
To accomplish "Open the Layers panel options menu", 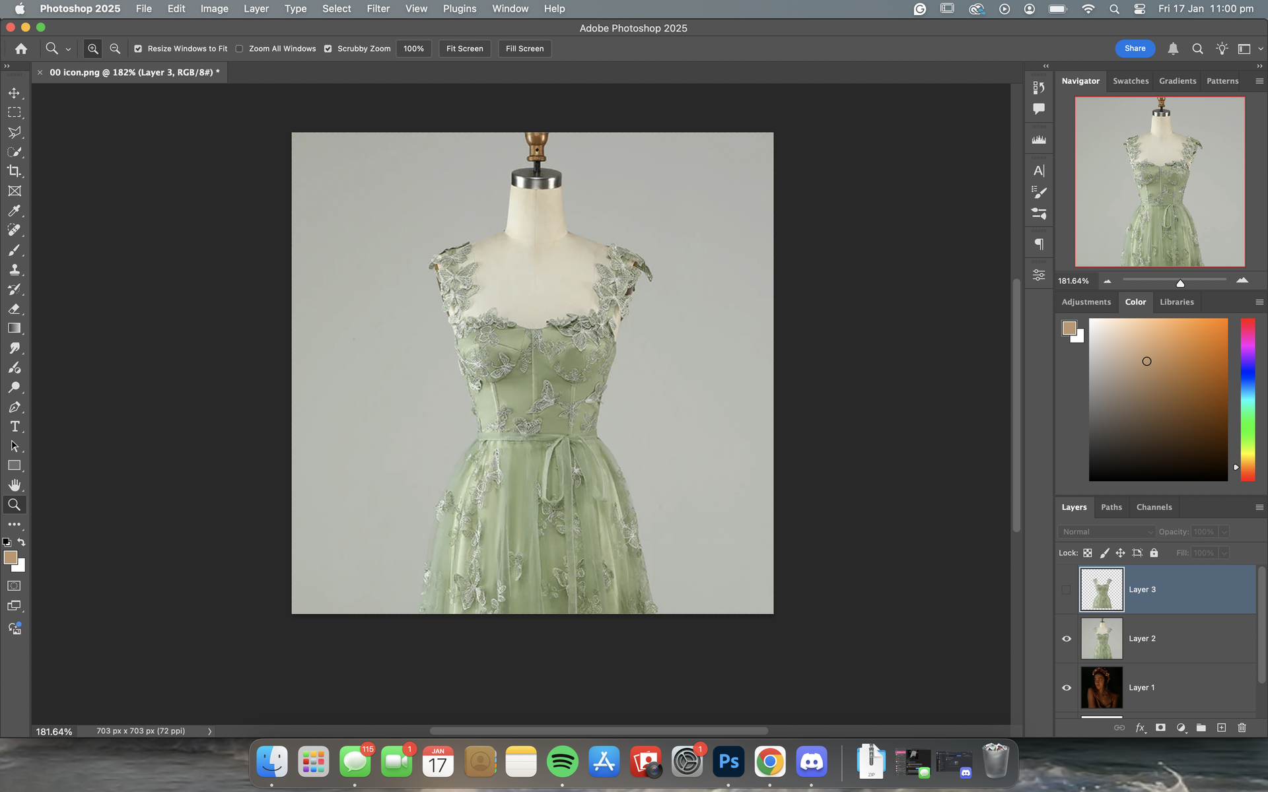I will pyautogui.click(x=1259, y=507).
